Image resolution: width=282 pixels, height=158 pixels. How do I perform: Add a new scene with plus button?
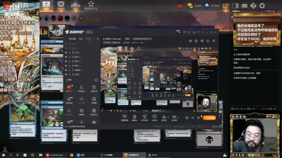tap(98, 39)
